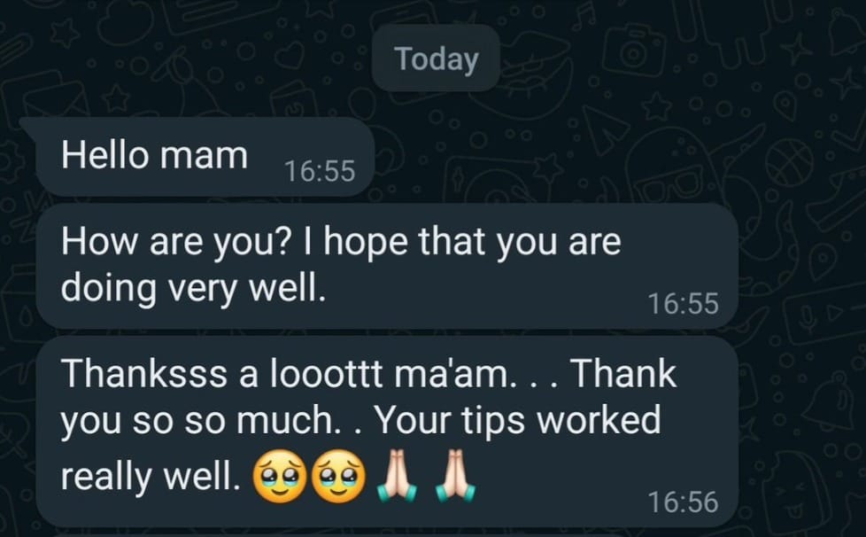Select the Hello mam message bubble
The height and width of the screenshot is (537, 866).
(x=205, y=156)
